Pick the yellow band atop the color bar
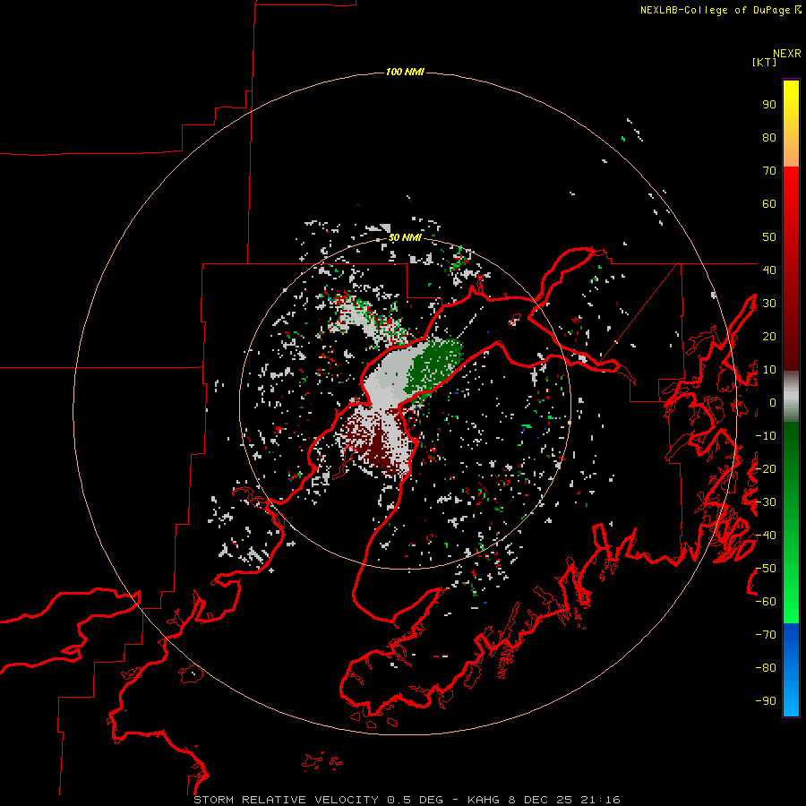Image resolution: width=806 pixels, height=806 pixels. coord(791,124)
